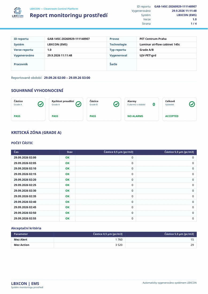Click 'KRITICKÁ ZÓNA (GRADE A)' heading
The image size is (208, 294).
click(36, 133)
